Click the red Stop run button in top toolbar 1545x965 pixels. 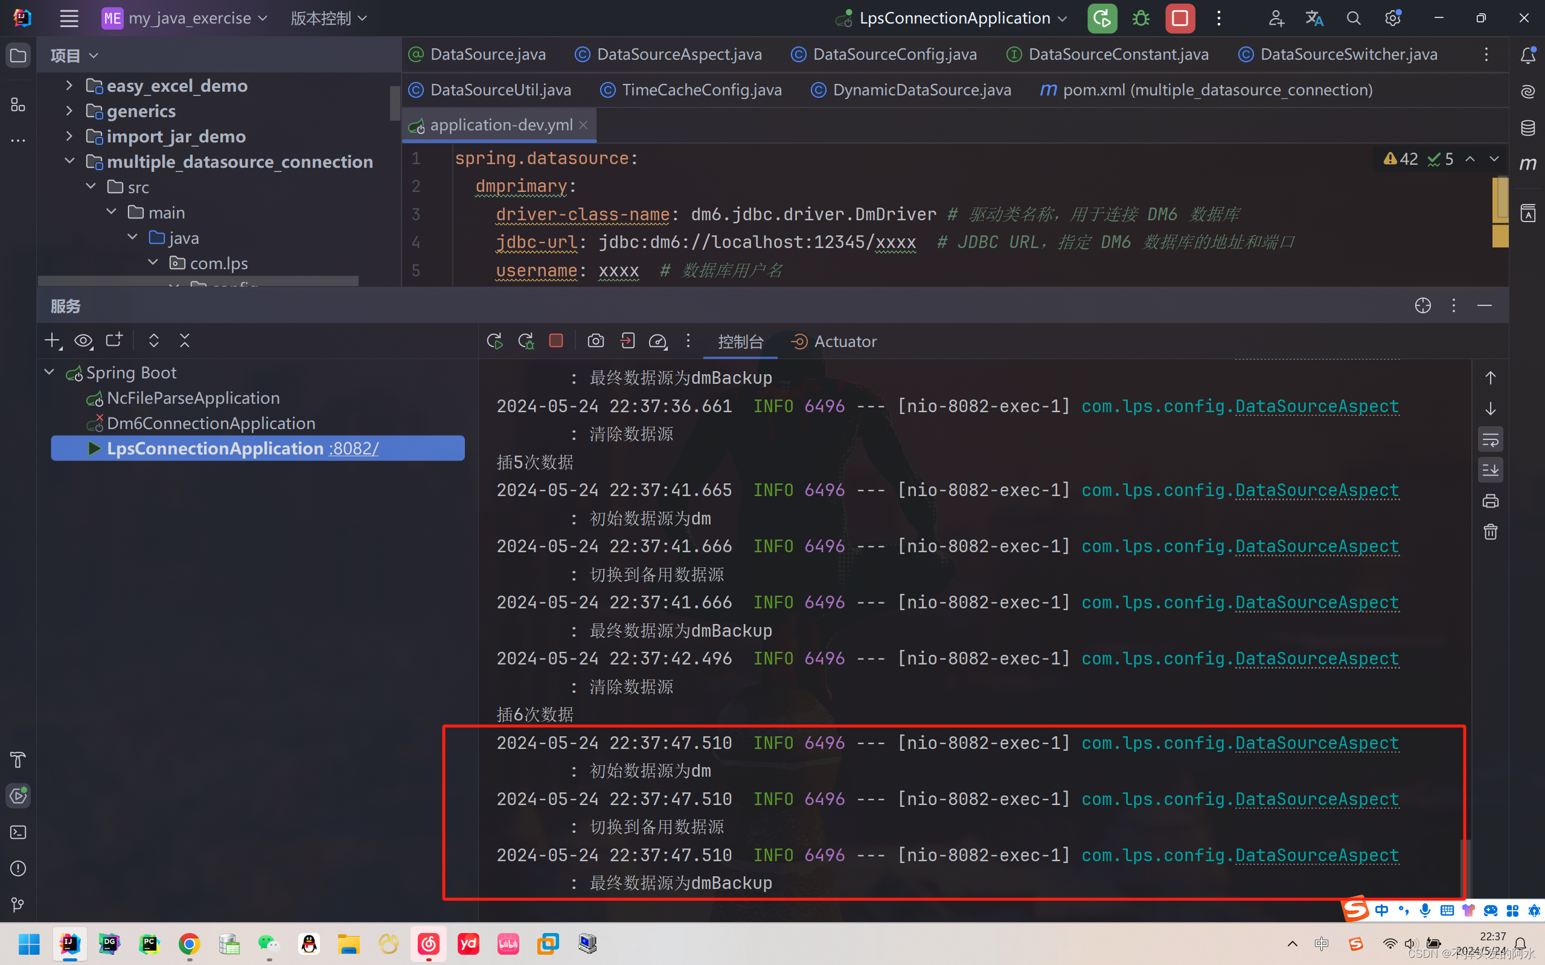1179,19
